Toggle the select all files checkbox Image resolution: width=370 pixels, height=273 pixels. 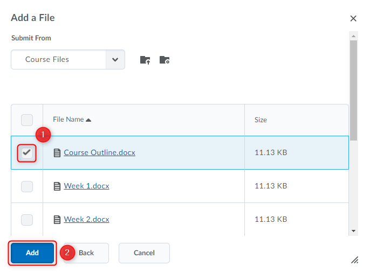pyautogui.click(x=27, y=120)
